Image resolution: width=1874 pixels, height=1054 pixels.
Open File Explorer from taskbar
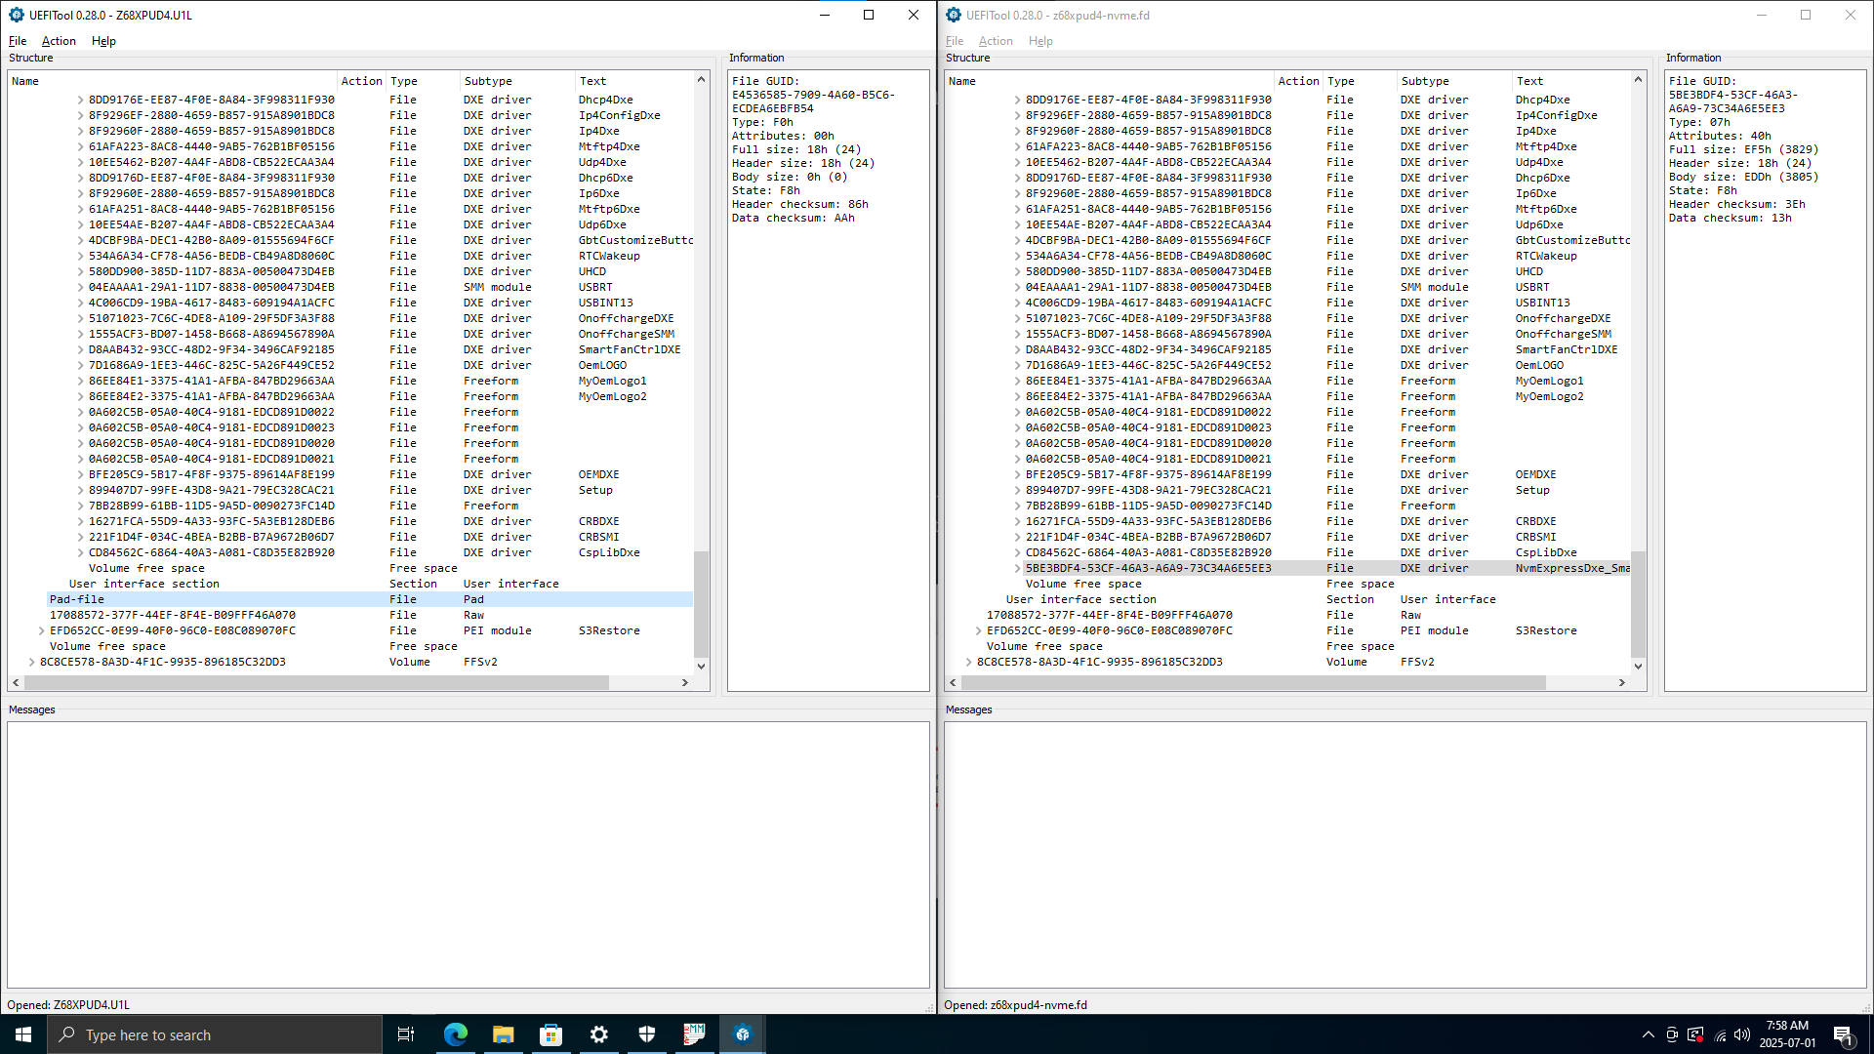click(x=503, y=1034)
